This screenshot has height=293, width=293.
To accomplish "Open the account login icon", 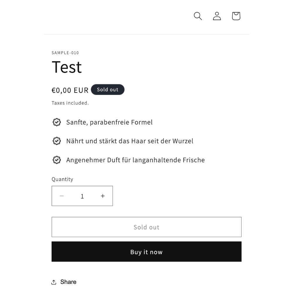I will (217, 16).
